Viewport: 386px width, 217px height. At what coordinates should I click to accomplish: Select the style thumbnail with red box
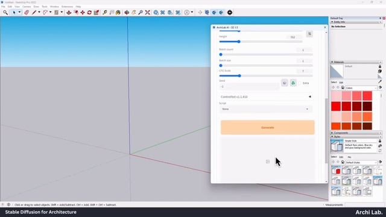click(x=336, y=170)
